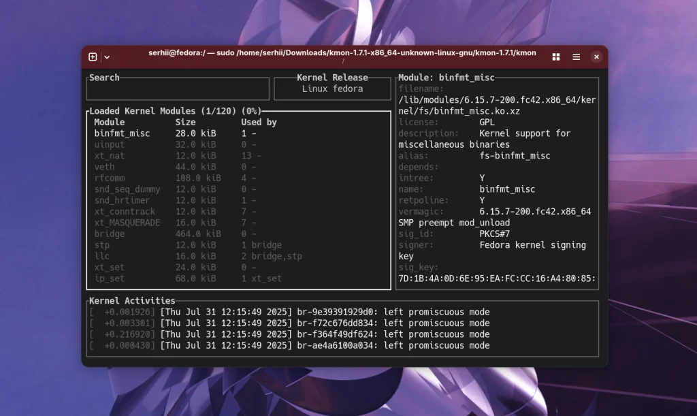The height and width of the screenshot is (416, 697).
Task: Click into the Search field
Action: (x=177, y=89)
